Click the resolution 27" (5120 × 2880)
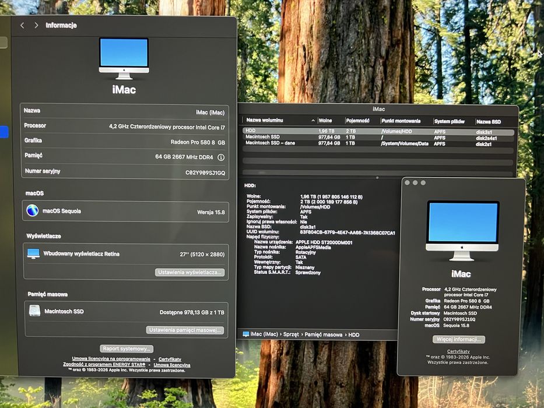Screen dimensions: 544x408 click(202, 254)
